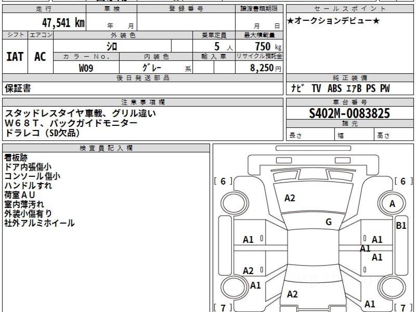The width and height of the screenshot is (416, 312).
Task: Click the 後日発送部品 header
Action: [143, 78]
